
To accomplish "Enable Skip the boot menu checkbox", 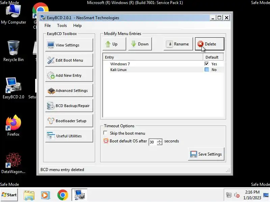I will (105, 133).
